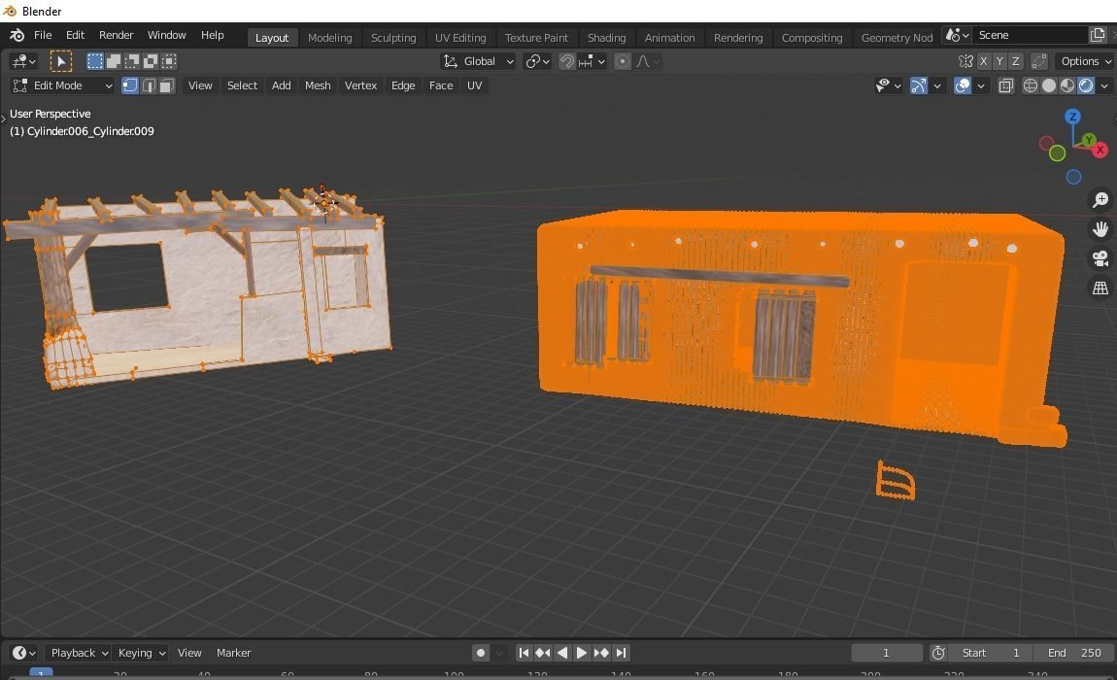
Task: Expand the gizmo settings arrow
Action: 937,85
